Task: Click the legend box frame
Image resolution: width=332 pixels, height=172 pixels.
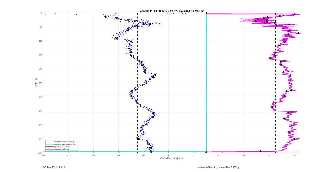Action: [61, 145]
